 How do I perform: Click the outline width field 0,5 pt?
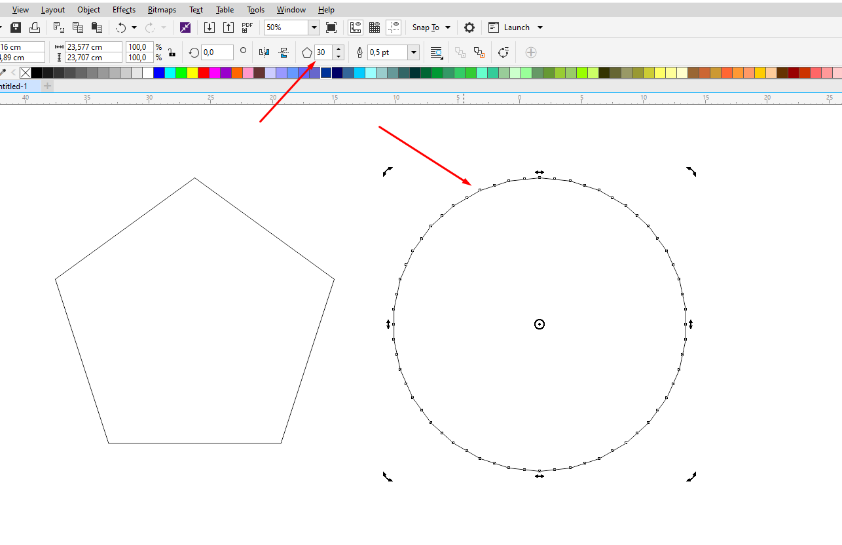388,52
